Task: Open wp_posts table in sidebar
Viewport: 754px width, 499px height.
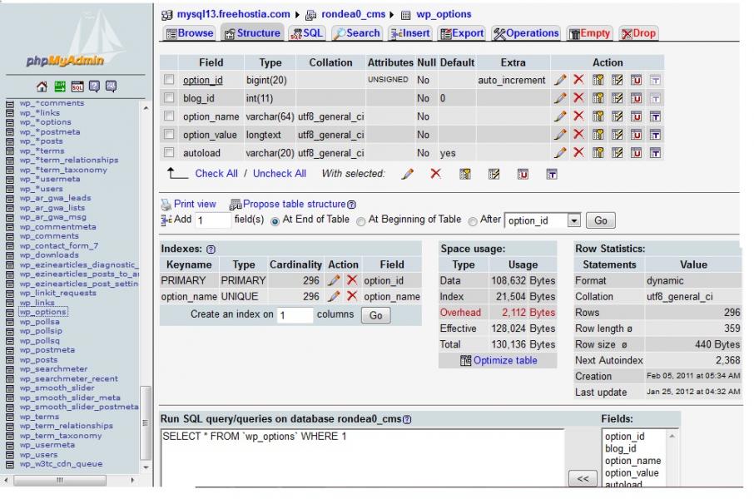Action: point(38,359)
